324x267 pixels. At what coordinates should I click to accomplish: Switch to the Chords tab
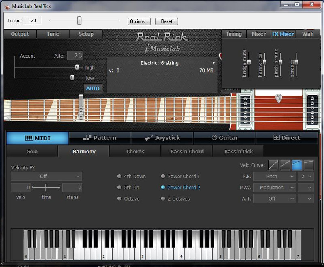(135, 151)
